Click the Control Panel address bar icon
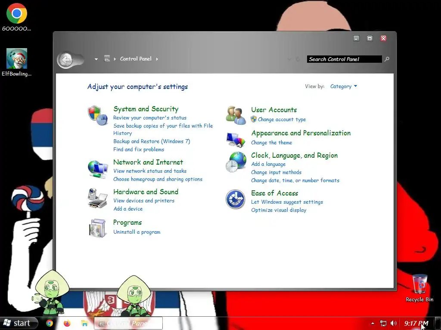This screenshot has height=330, width=441. [107, 58]
